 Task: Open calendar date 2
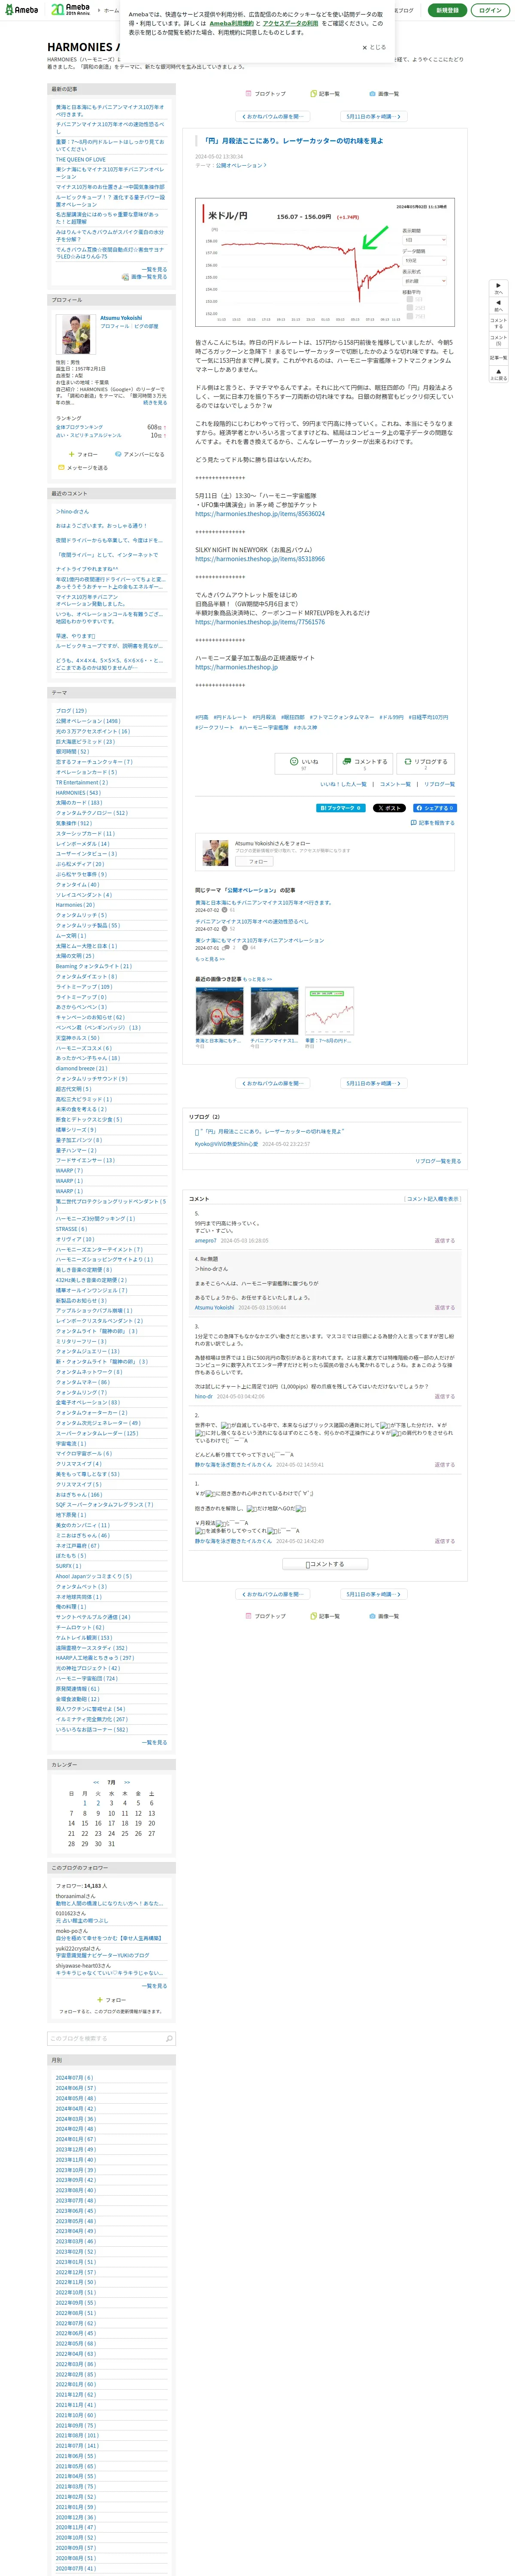coord(98,1803)
